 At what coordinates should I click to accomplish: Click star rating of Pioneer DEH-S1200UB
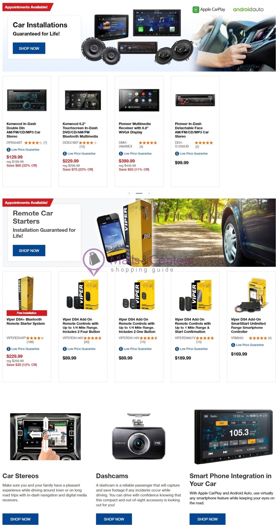click(x=204, y=143)
